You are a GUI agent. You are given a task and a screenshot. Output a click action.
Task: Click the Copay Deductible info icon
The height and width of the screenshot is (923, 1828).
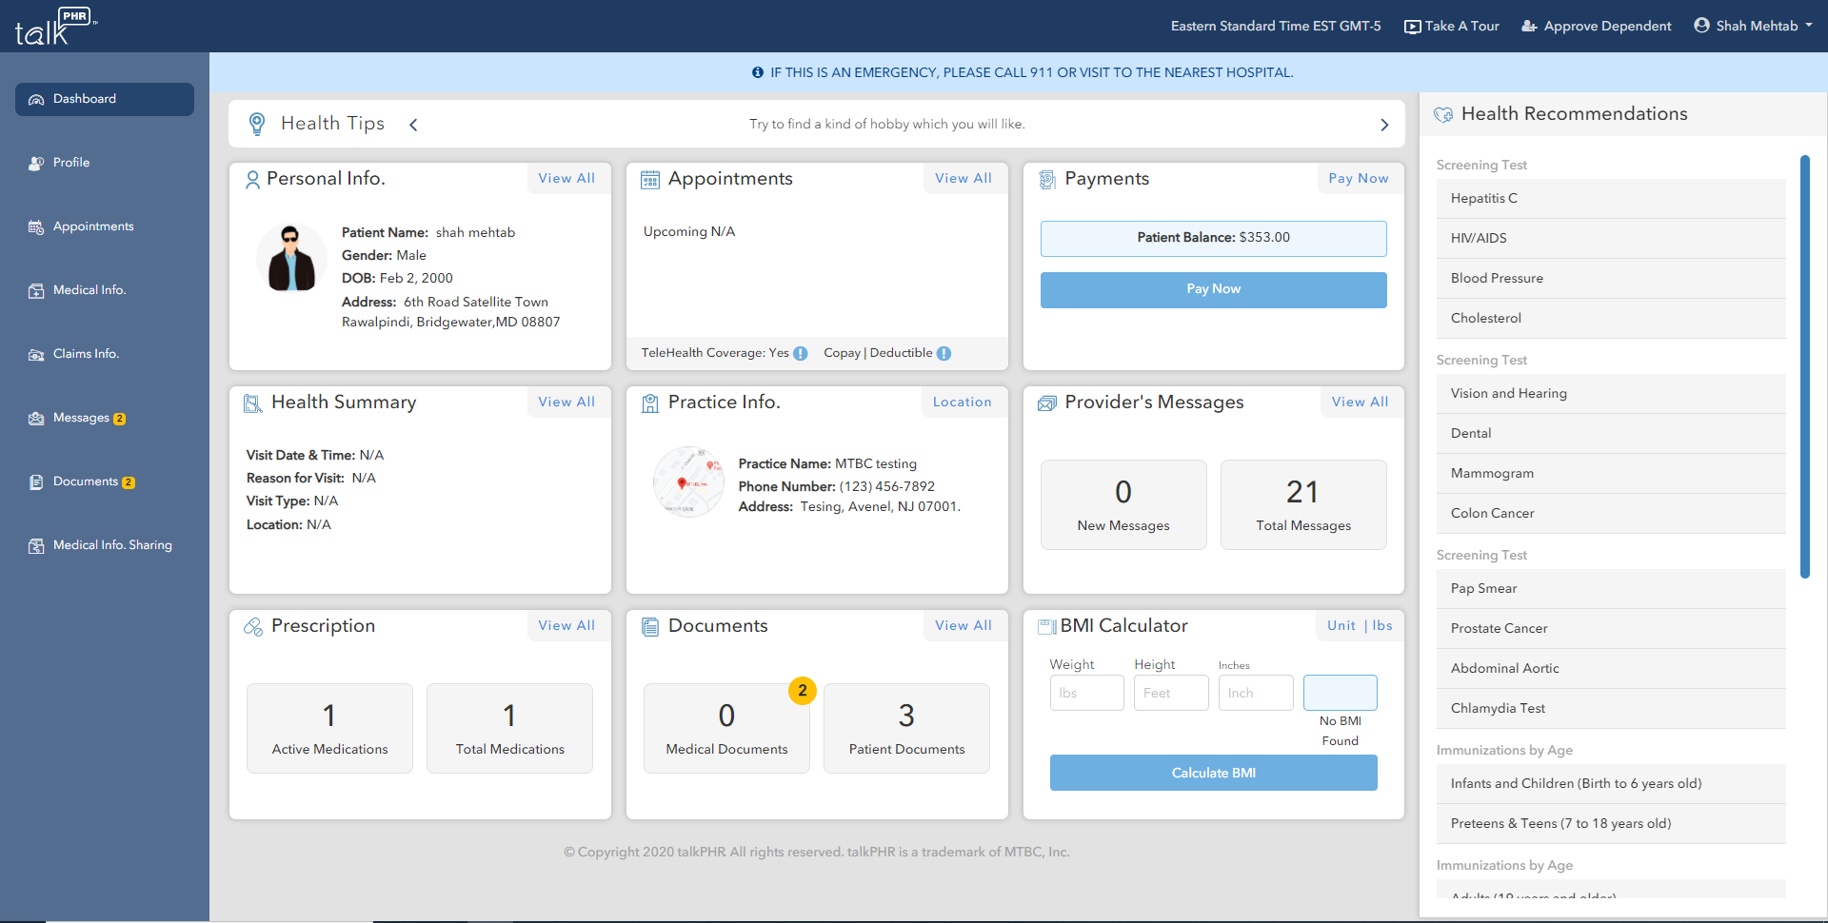(944, 354)
